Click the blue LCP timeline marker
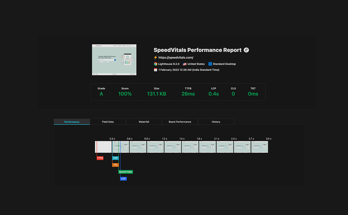 123,179
